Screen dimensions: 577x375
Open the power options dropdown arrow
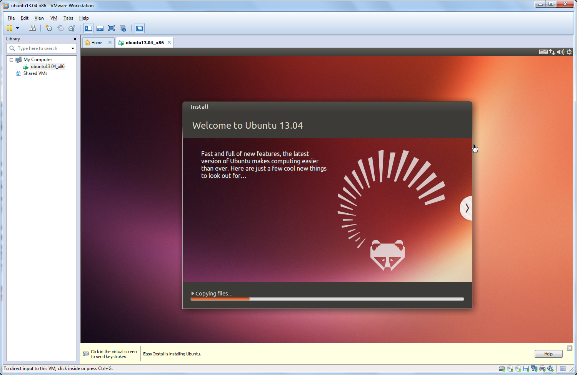pos(17,28)
